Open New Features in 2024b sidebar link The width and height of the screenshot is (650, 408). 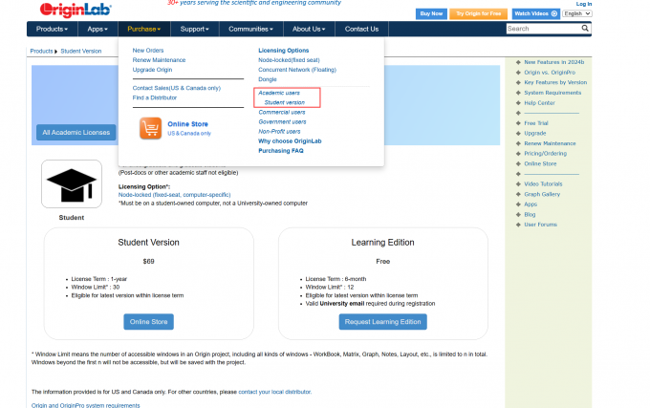click(x=553, y=62)
